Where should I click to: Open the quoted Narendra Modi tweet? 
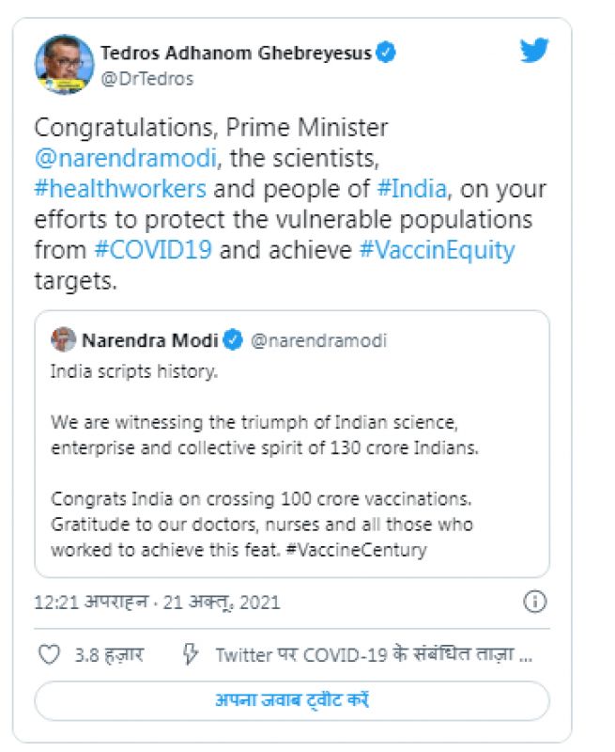(x=291, y=470)
